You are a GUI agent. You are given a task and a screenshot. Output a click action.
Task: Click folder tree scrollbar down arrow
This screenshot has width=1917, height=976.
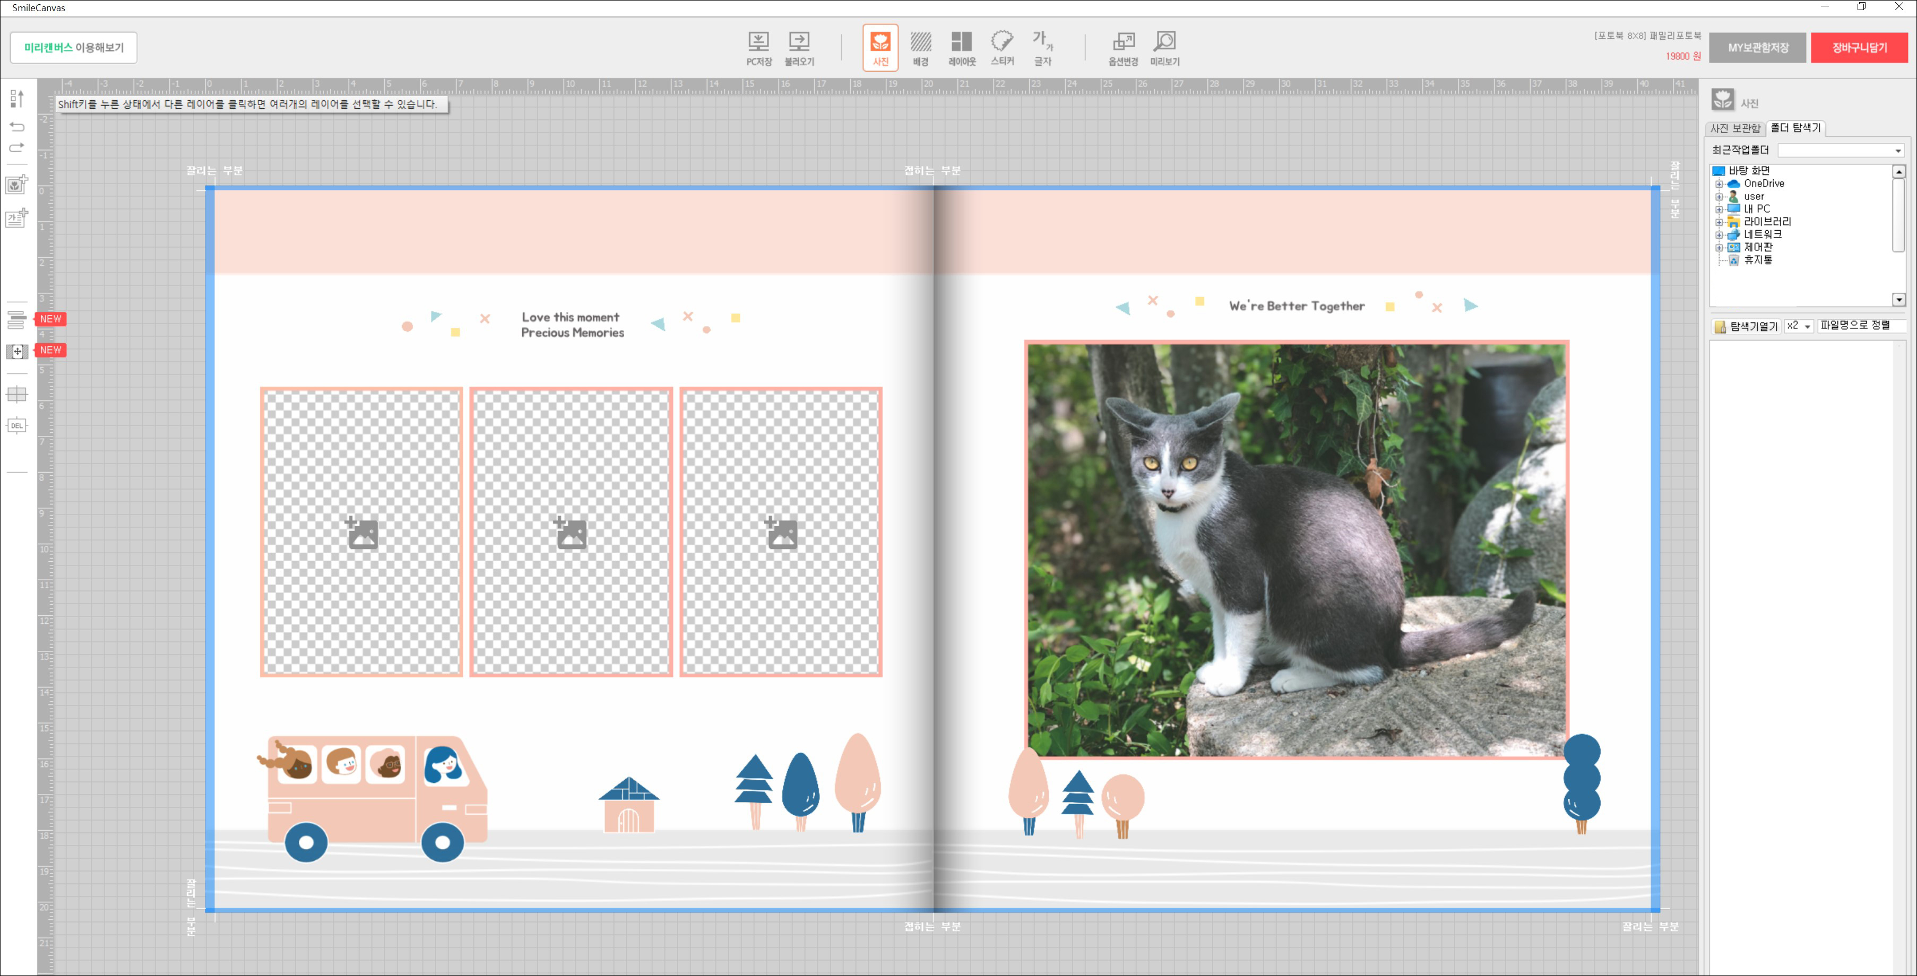click(x=1898, y=299)
